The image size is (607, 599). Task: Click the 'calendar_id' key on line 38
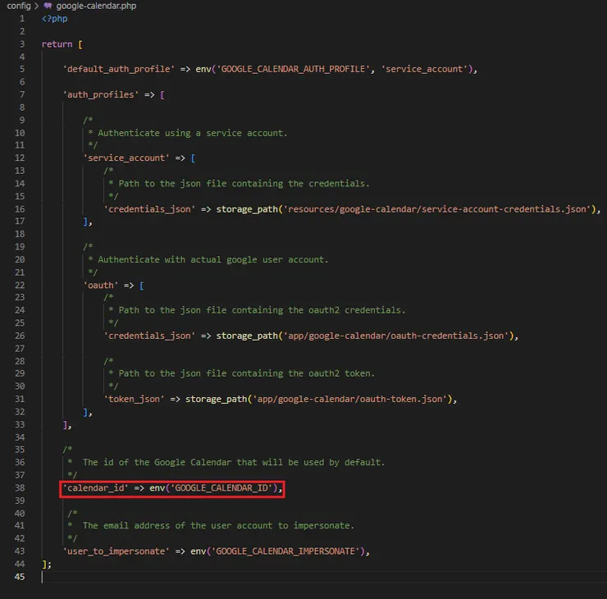click(x=96, y=488)
